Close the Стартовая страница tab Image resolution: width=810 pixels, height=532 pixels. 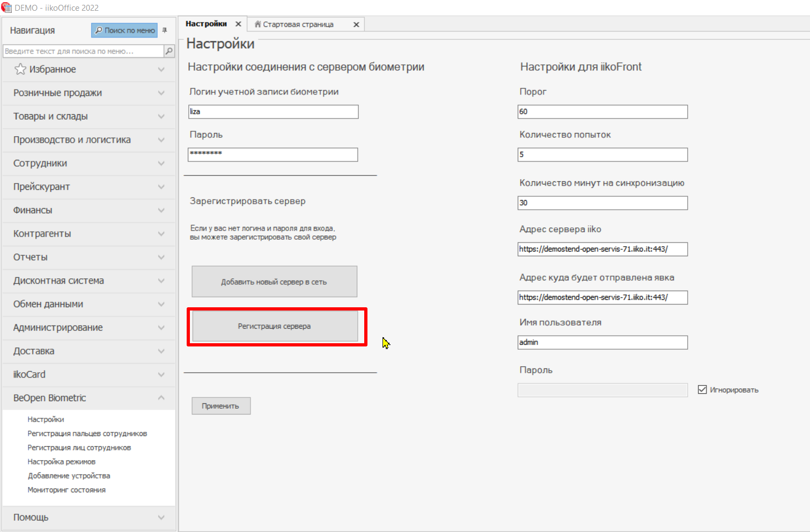[356, 25]
